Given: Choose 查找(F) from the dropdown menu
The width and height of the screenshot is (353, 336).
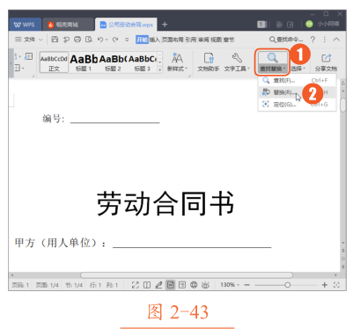Looking at the screenshot, I should [297, 80].
